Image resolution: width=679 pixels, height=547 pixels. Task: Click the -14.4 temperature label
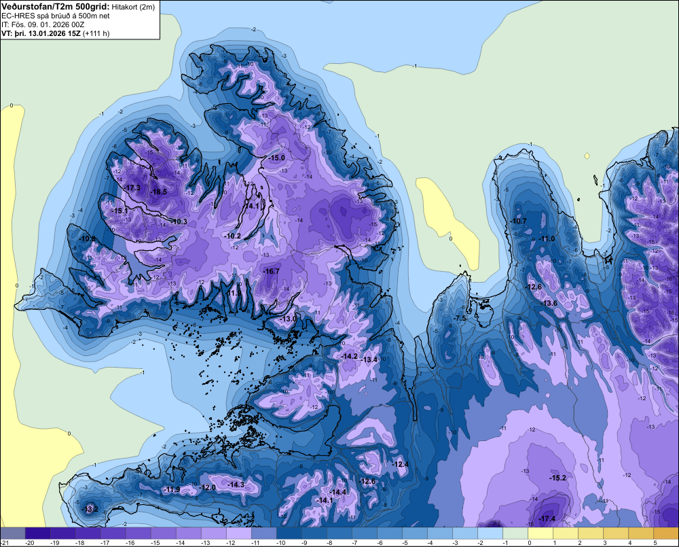[337, 492]
